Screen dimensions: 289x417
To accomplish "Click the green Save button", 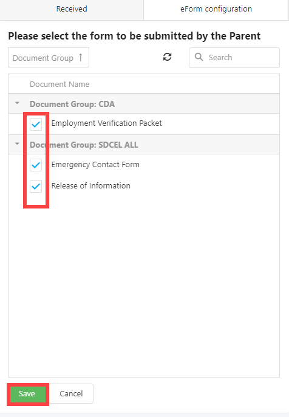I will pyautogui.click(x=27, y=394).
